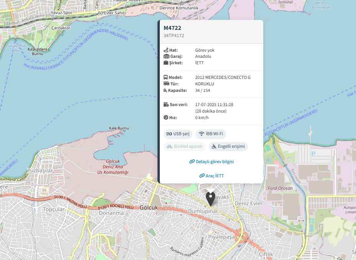Click the timestamp 17-07-2025 11:31:28
The width and height of the screenshot is (356, 260).
click(x=214, y=105)
